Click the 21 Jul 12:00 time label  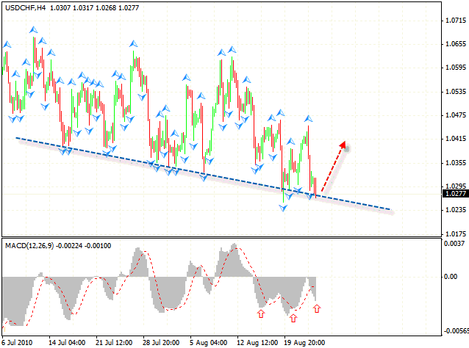pos(114,342)
